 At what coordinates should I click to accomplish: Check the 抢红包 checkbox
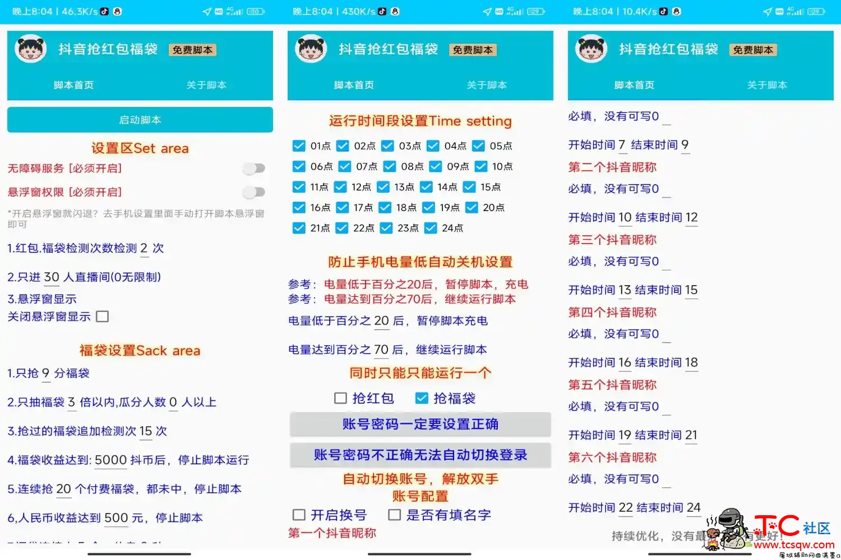click(340, 398)
